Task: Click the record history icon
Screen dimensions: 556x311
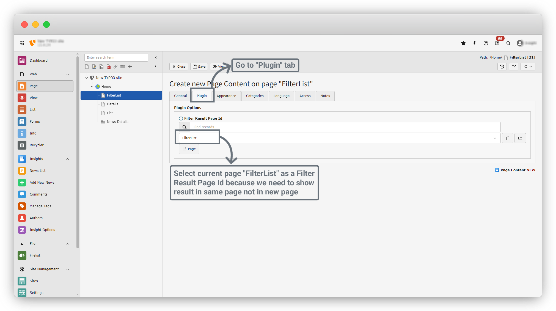Action: point(502,67)
